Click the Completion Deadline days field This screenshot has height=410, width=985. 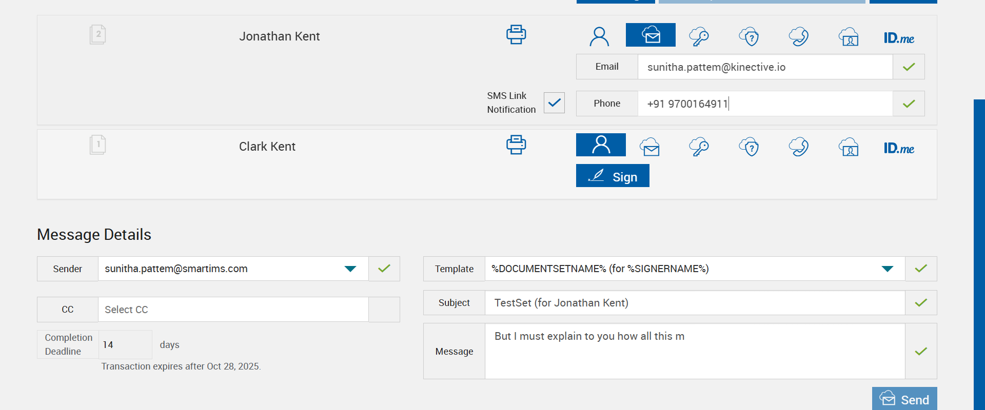tap(125, 345)
